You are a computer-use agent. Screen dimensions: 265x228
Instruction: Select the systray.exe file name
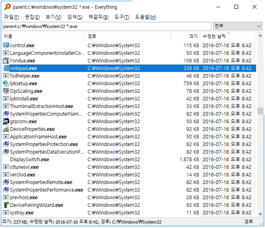pyautogui.click(x=22, y=213)
